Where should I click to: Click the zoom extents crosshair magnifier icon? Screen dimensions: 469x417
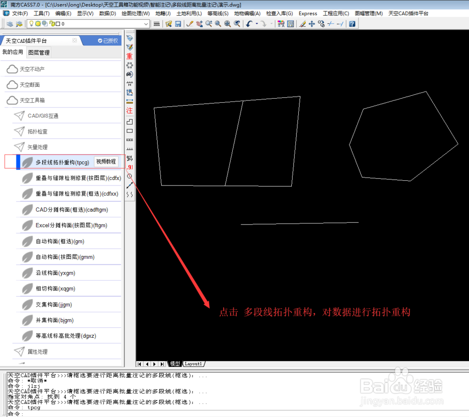coord(227,24)
